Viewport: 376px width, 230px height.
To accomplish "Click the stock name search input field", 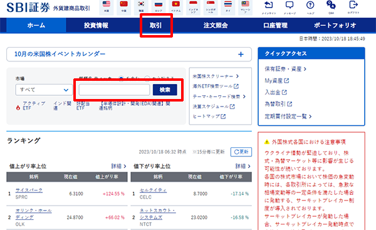I will point(115,90).
